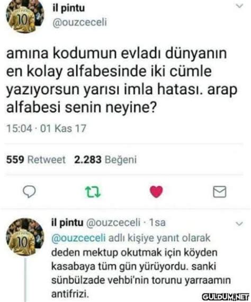Unlike the tweet via red heart

[156, 191]
